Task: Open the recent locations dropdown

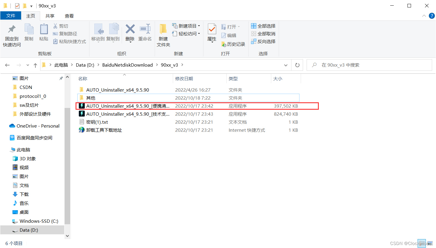Action: (28, 65)
